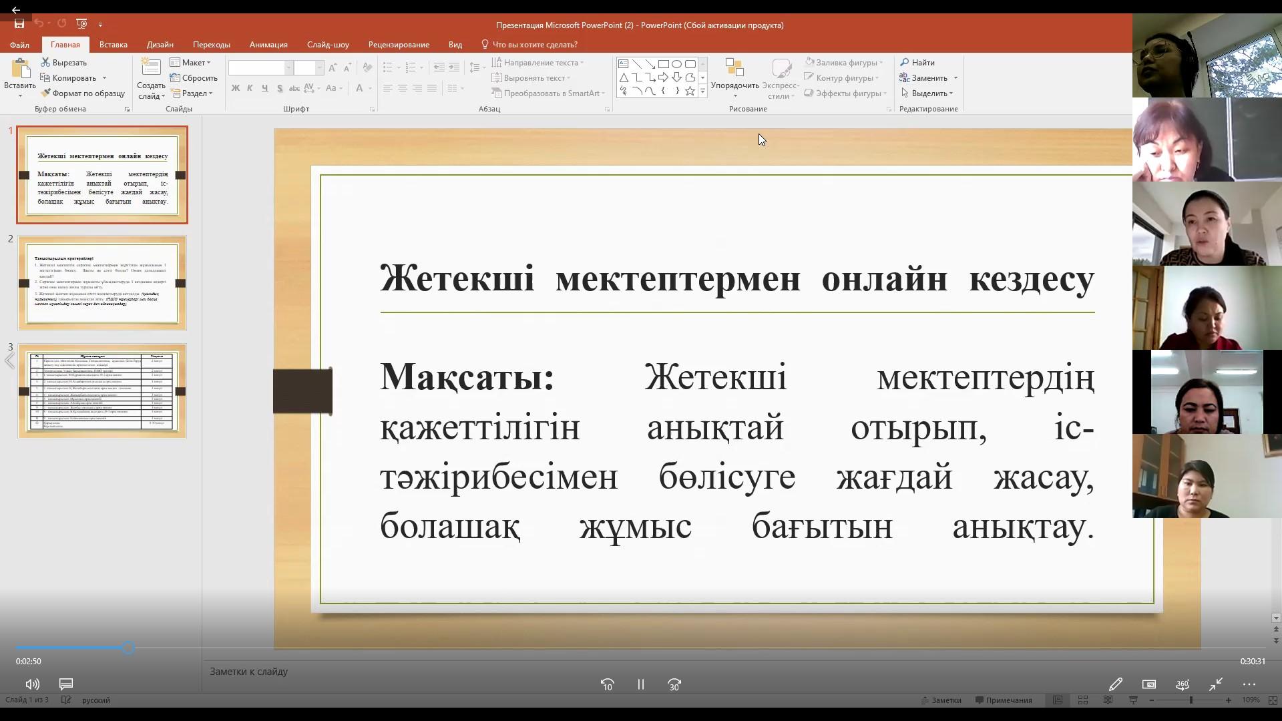This screenshot has height=721, width=1282.
Task: Click the center text alignment icon
Action: (403, 88)
